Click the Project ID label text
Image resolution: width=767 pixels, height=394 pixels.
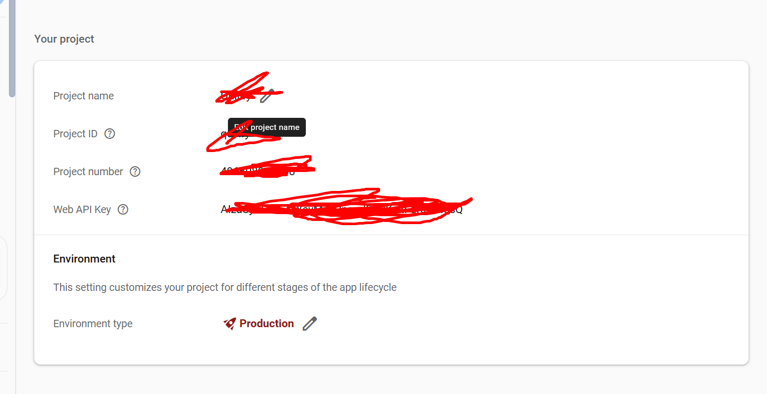(x=75, y=134)
